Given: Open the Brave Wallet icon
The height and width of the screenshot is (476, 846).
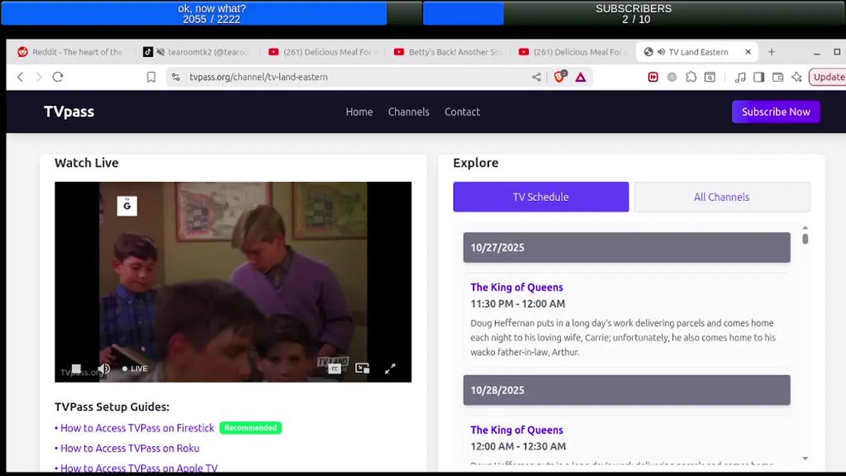Looking at the screenshot, I should pos(778,77).
